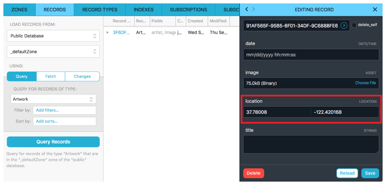Switch to Fetch mode
The height and width of the screenshot is (185, 386).
pyautogui.click(x=51, y=76)
